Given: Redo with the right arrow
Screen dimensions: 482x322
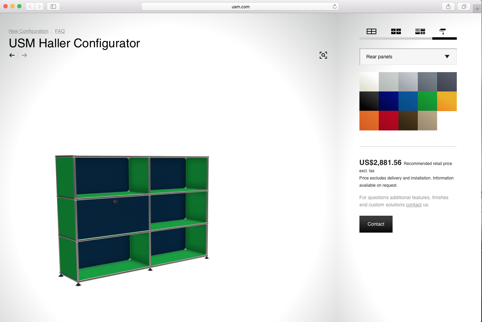Looking at the screenshot, I should pyautogui.click(x=24, y=55).
